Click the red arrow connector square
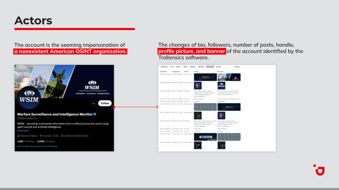The image size is (339, 190). [x=114, y=107]
